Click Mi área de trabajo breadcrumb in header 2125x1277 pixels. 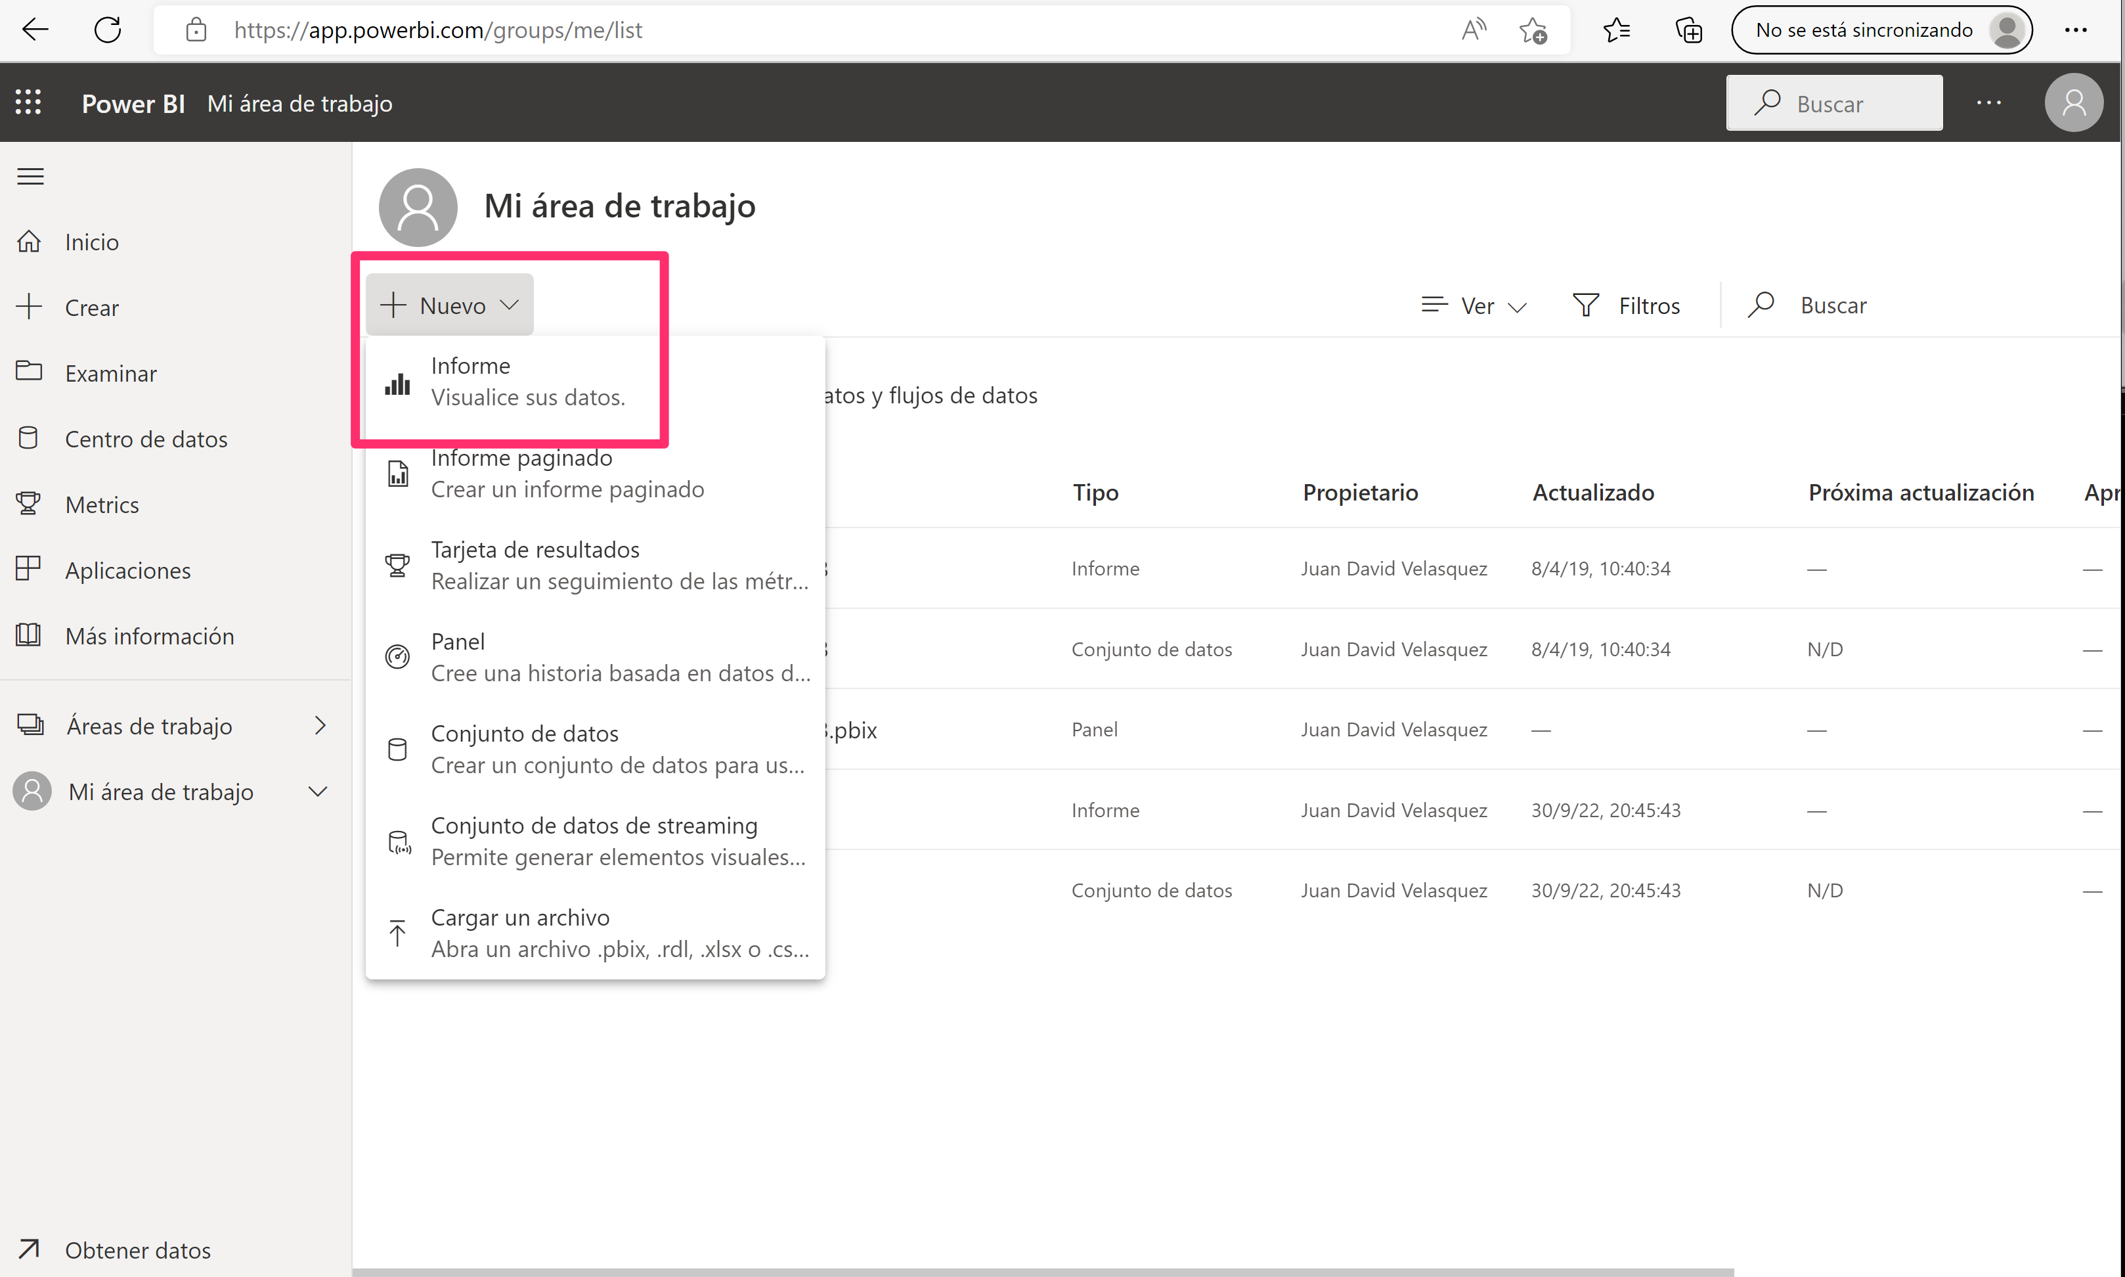pyautogui.click(x=299, y=103)
